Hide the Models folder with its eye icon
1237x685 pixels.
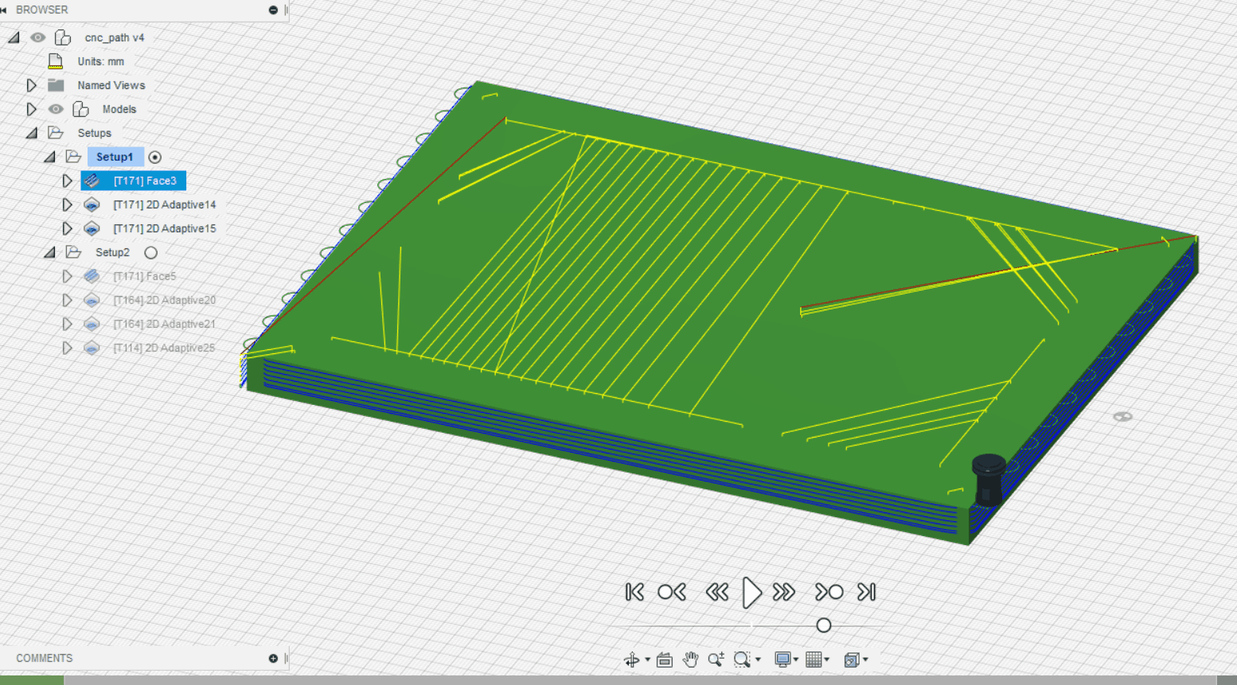pos(56,109)
